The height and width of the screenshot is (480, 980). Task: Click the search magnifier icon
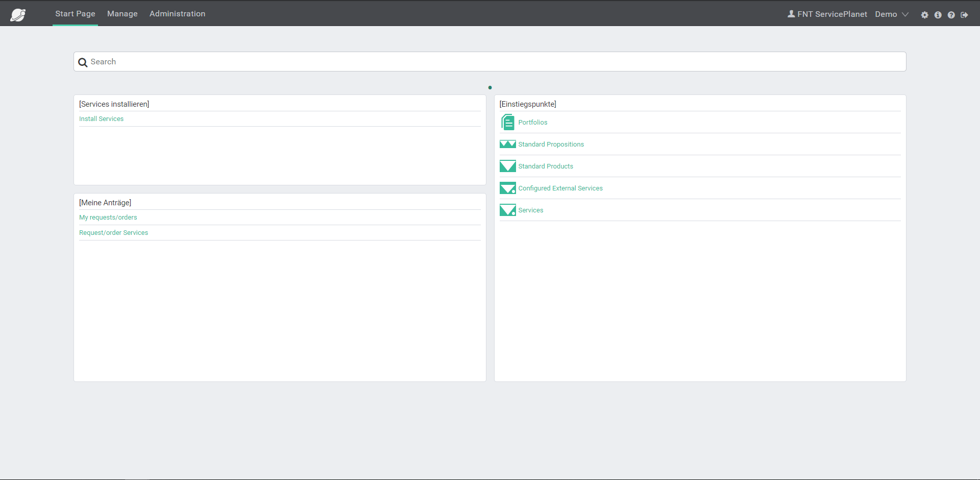[x=83, y=62]
